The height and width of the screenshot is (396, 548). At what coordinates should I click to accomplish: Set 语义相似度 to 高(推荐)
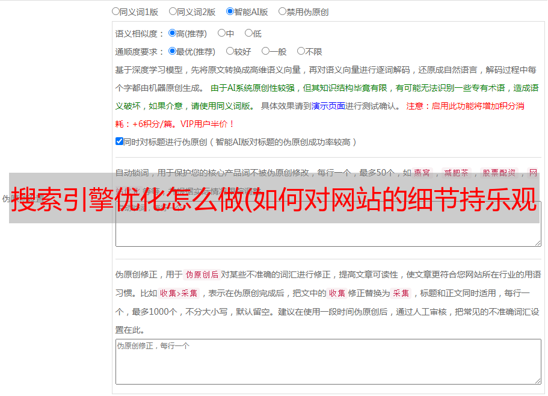pyautogui.click(x=172, y=33)
